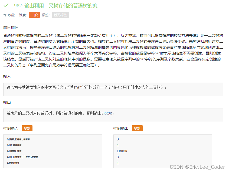229x172 pixels.
Task: Select the 样例输出 panel header
Action: tap(121, 128)
